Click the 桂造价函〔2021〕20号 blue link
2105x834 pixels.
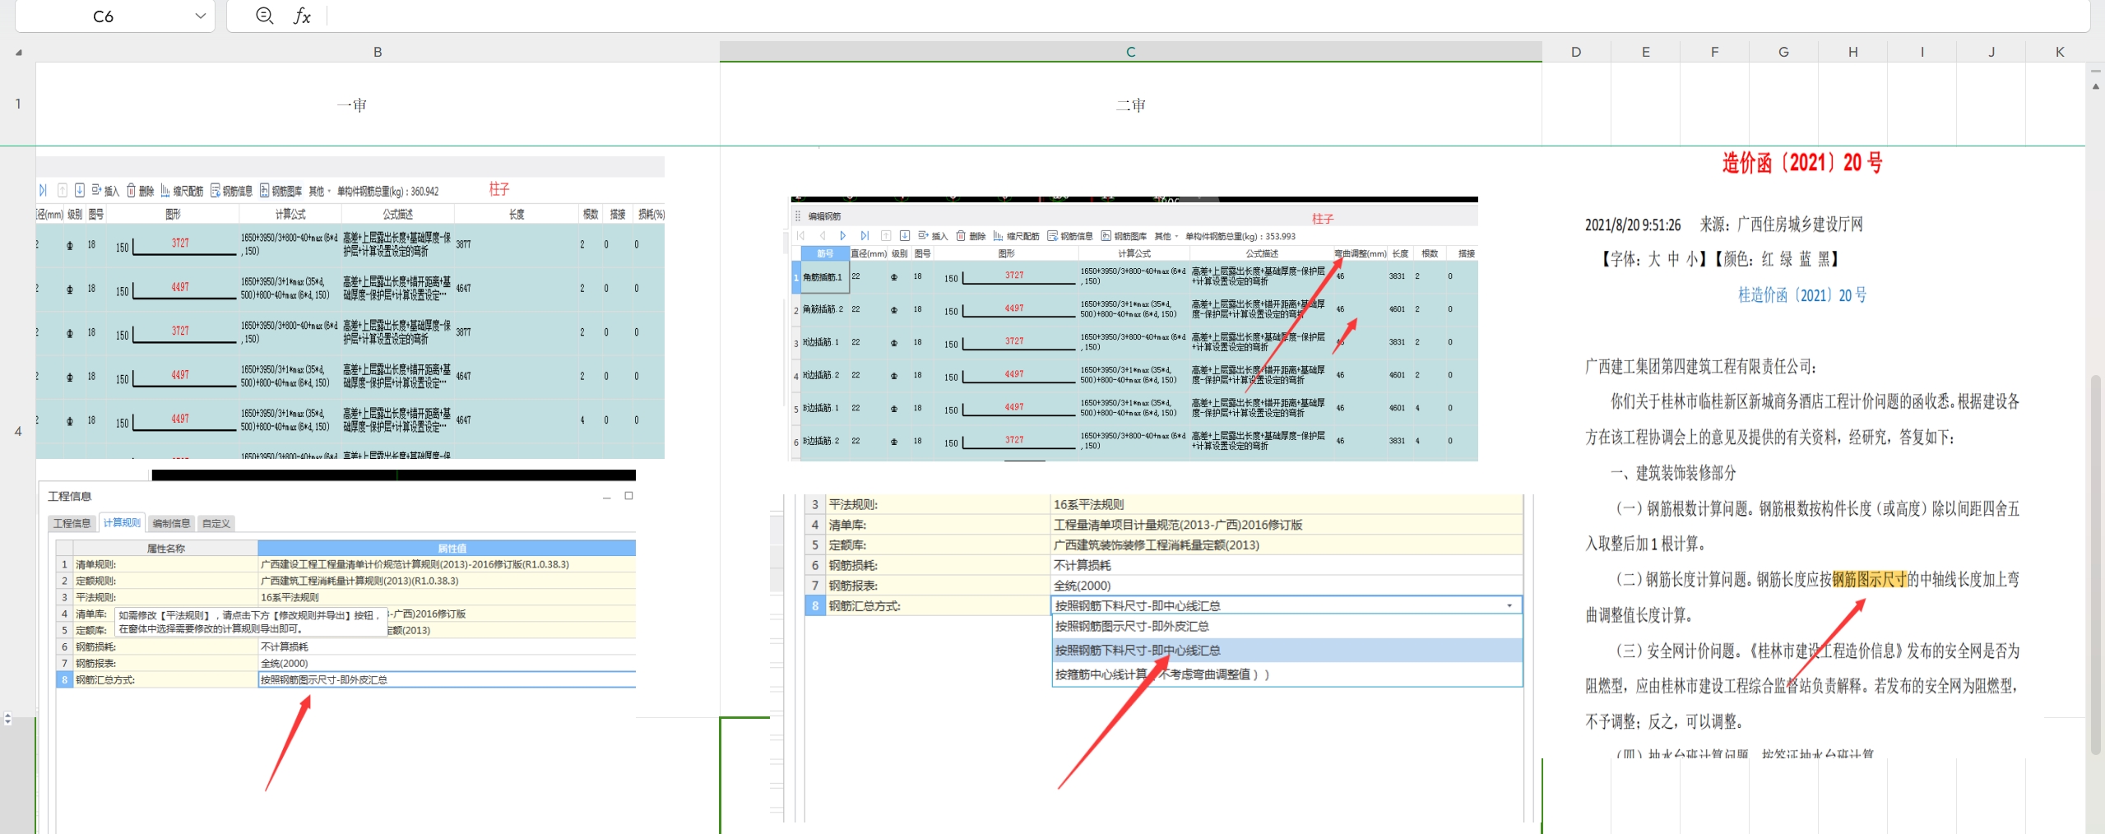tap(1802, 295)
